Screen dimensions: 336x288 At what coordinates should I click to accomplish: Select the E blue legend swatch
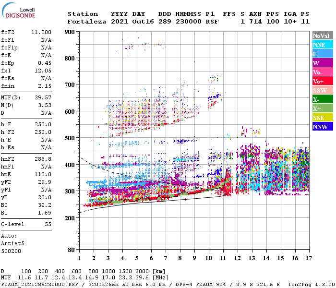point(323,54)
